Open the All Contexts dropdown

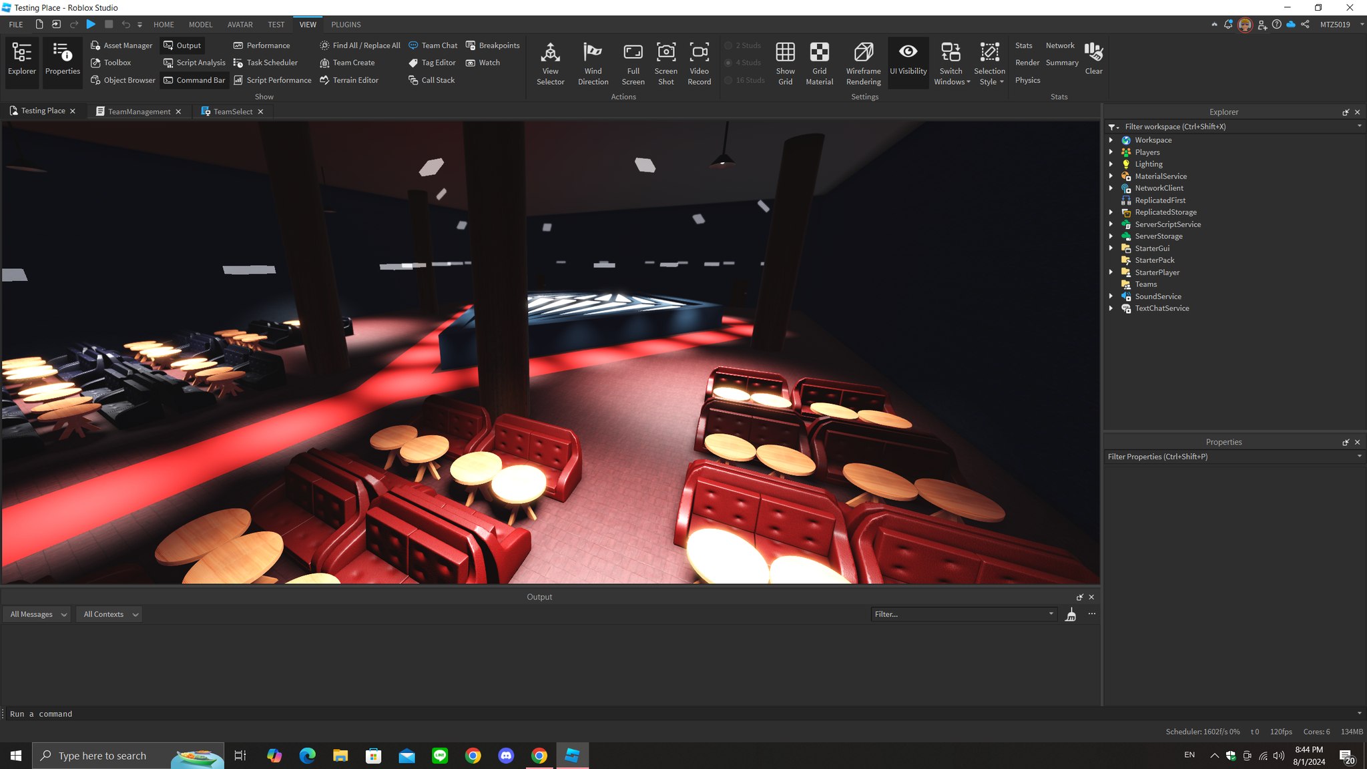click(x=110, y=614)
